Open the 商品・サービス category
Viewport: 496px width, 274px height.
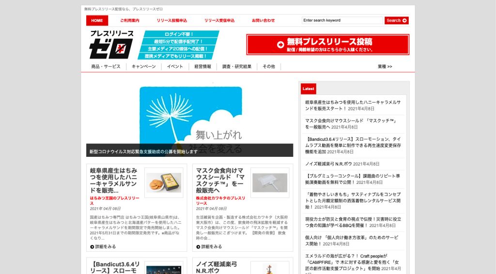point(106,66)
